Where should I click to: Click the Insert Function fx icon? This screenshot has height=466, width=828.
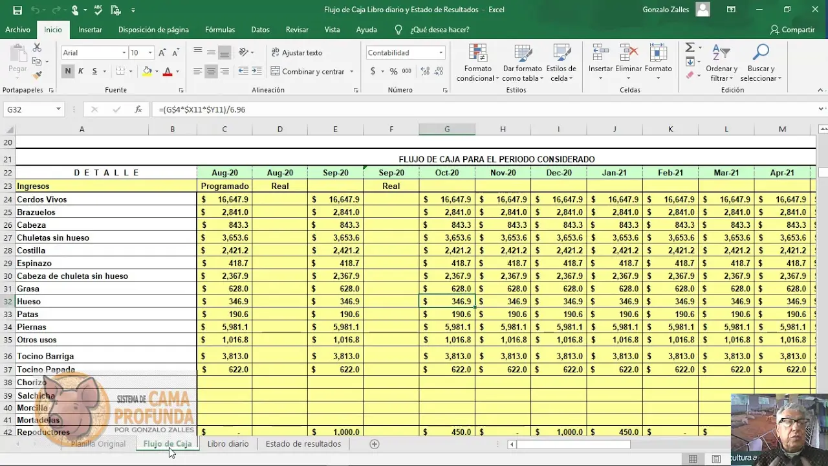pyautogui.click(x=138, y=110)
